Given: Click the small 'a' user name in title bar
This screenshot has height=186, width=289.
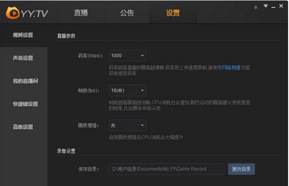Looking at the screenshot, I should (256, 7).
